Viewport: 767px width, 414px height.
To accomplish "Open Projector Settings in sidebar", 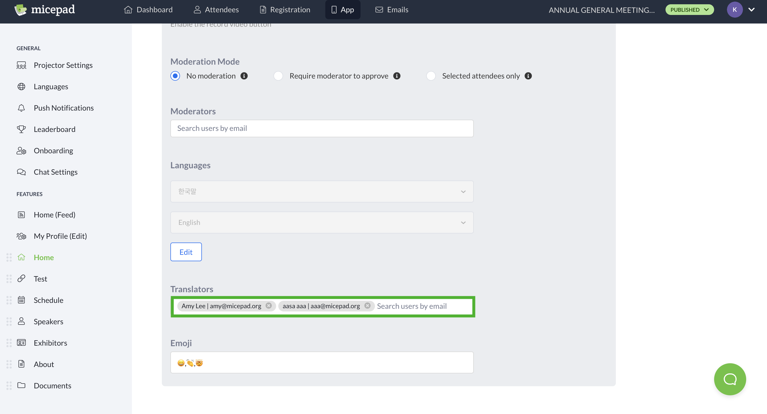I will (63, 65).
